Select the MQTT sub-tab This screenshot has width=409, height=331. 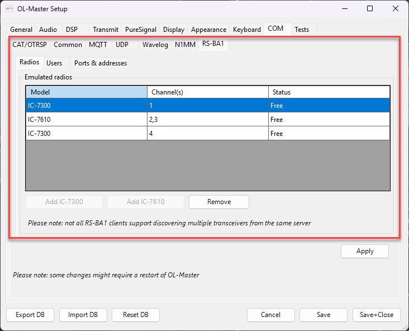point(98,45)
